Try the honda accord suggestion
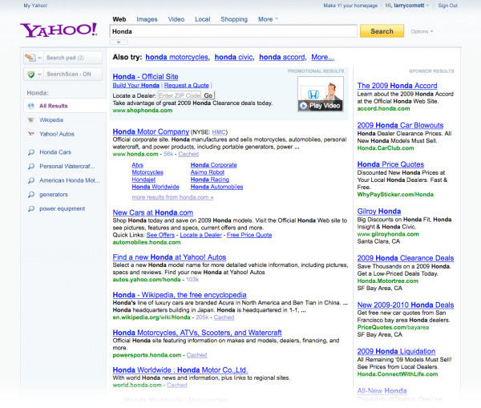The image size is (481, 408). click(x=282, y=57)
